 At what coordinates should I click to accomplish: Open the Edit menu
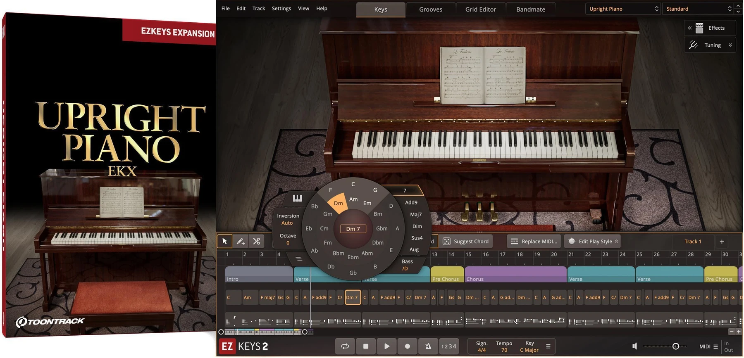coord(241,8)
